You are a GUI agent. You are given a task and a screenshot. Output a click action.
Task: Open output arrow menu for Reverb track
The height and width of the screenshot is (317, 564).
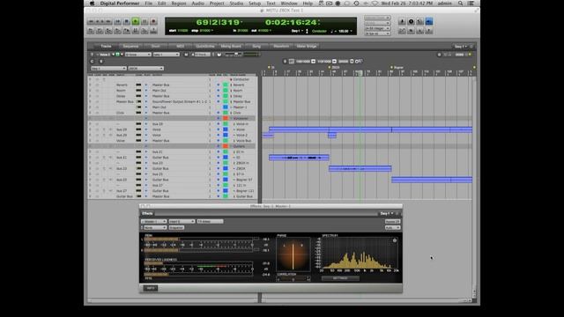pyautogui.click(x=146, y=85)
